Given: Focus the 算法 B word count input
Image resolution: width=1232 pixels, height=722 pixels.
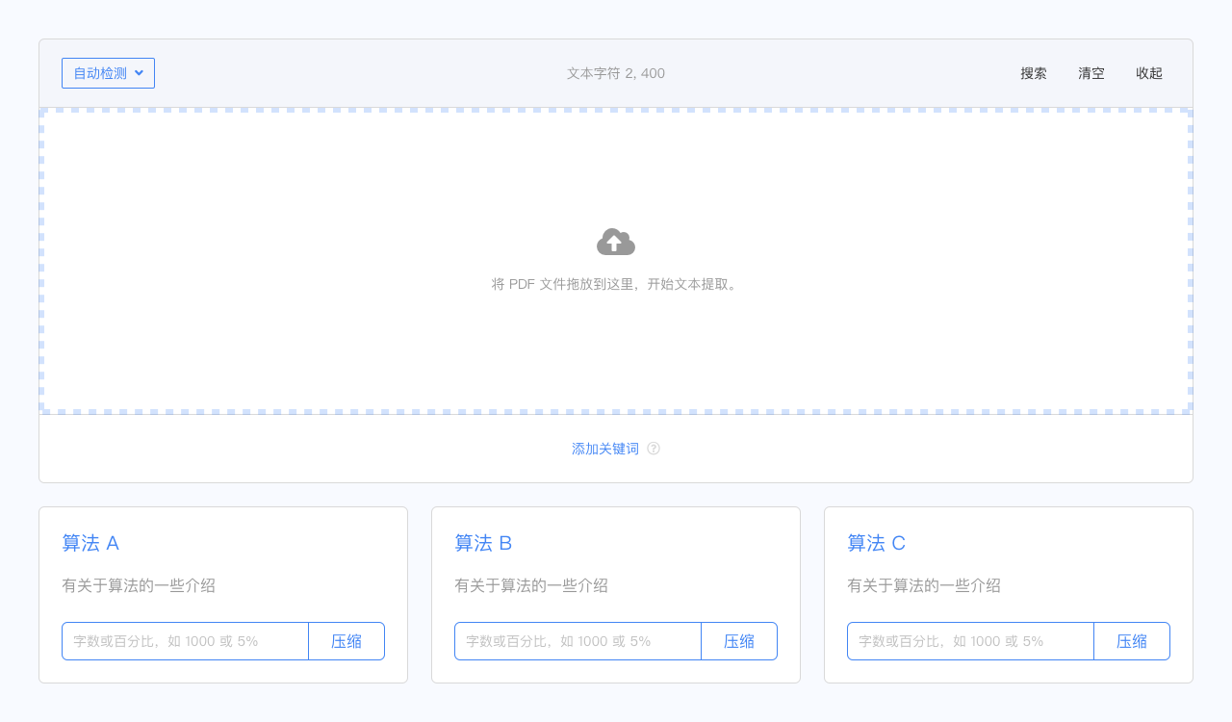Looking at the screenshot, I should [577, 641].
